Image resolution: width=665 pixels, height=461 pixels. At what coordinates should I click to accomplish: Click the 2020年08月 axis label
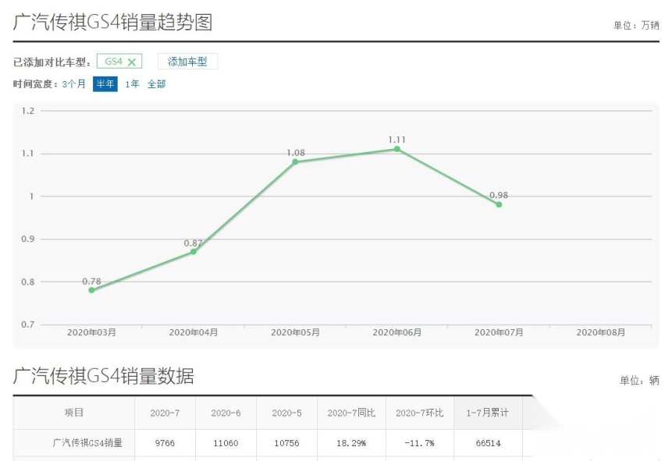600,332
